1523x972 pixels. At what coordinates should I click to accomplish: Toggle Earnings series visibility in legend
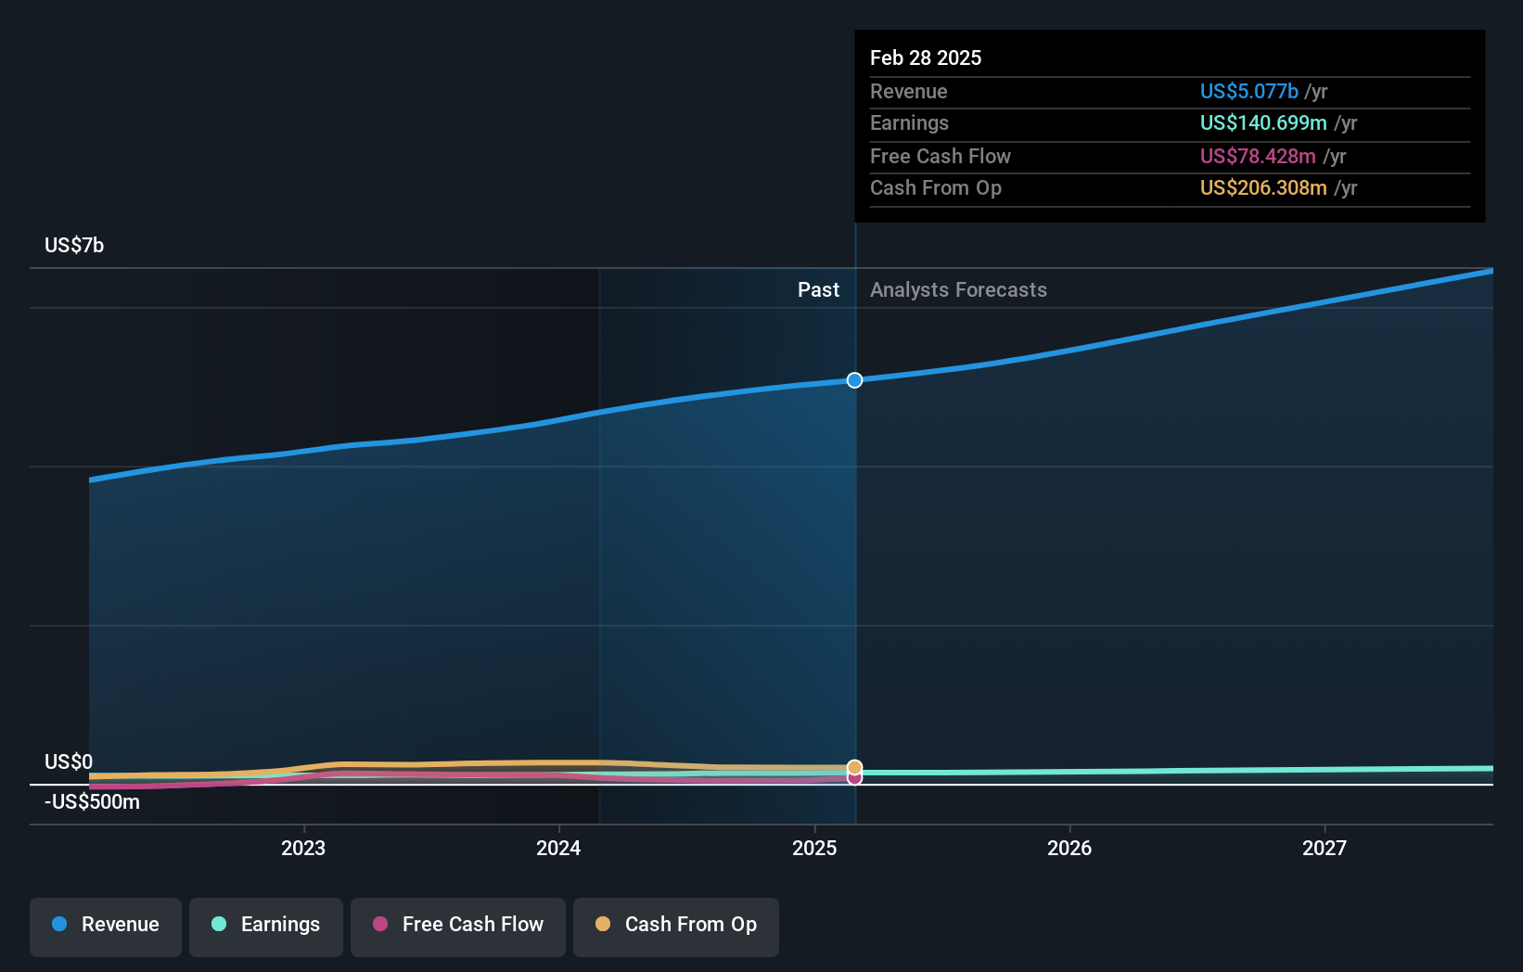pyautogui.click(x=265, y=925)
